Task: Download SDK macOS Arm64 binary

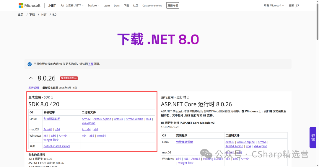Action: pyautogui.click(x=86, y=130)
